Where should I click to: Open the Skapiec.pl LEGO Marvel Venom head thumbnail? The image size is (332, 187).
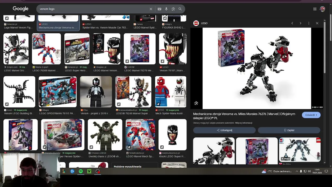(106, 49)
